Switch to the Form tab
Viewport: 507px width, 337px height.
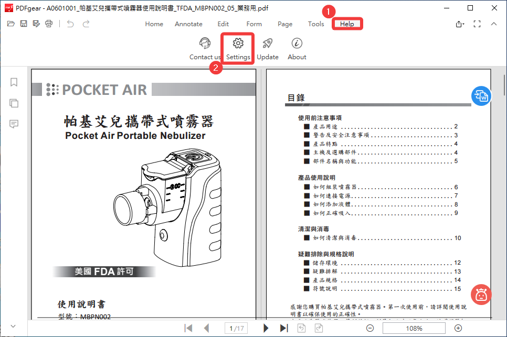tap(254, 24)
